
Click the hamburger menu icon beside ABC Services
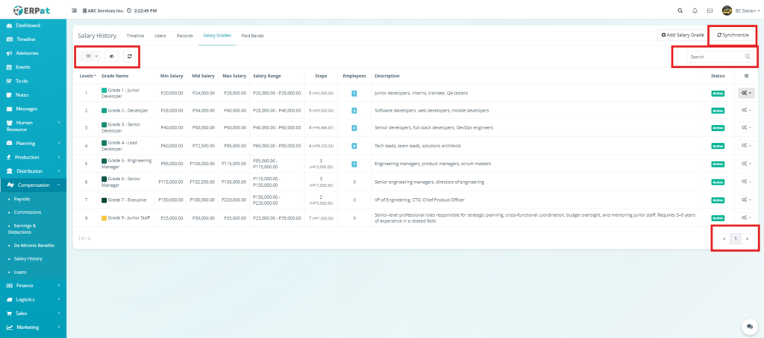pyautogui.click(x=73, y=10)
